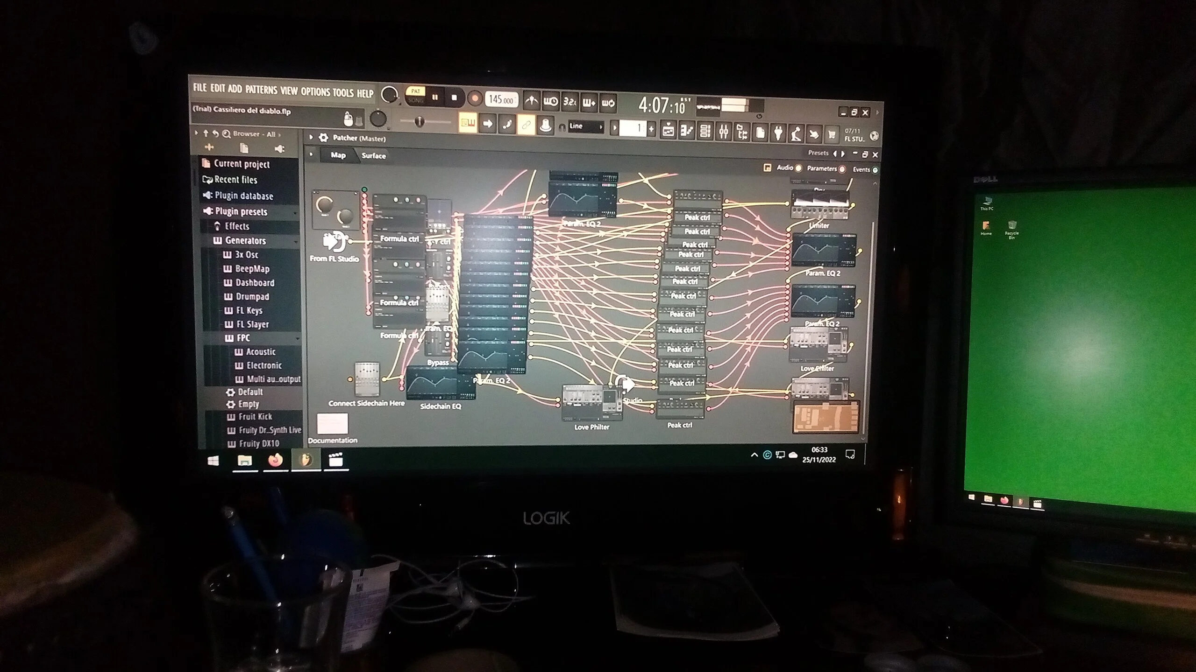Open the Line snap dropdown
The width and height of the screenshot is (1196, 672).
pyautogui.click(x=586, y=126)
